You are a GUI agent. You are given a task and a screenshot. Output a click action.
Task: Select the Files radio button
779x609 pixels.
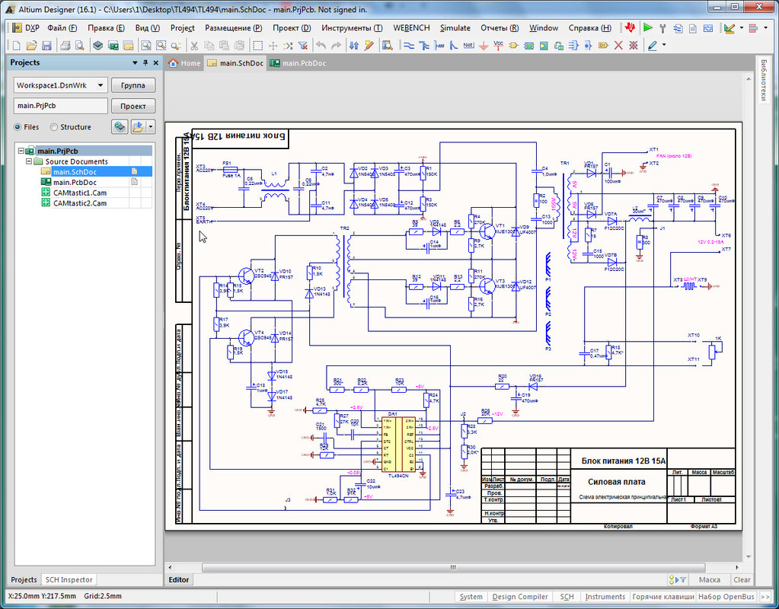pos(18,127)
